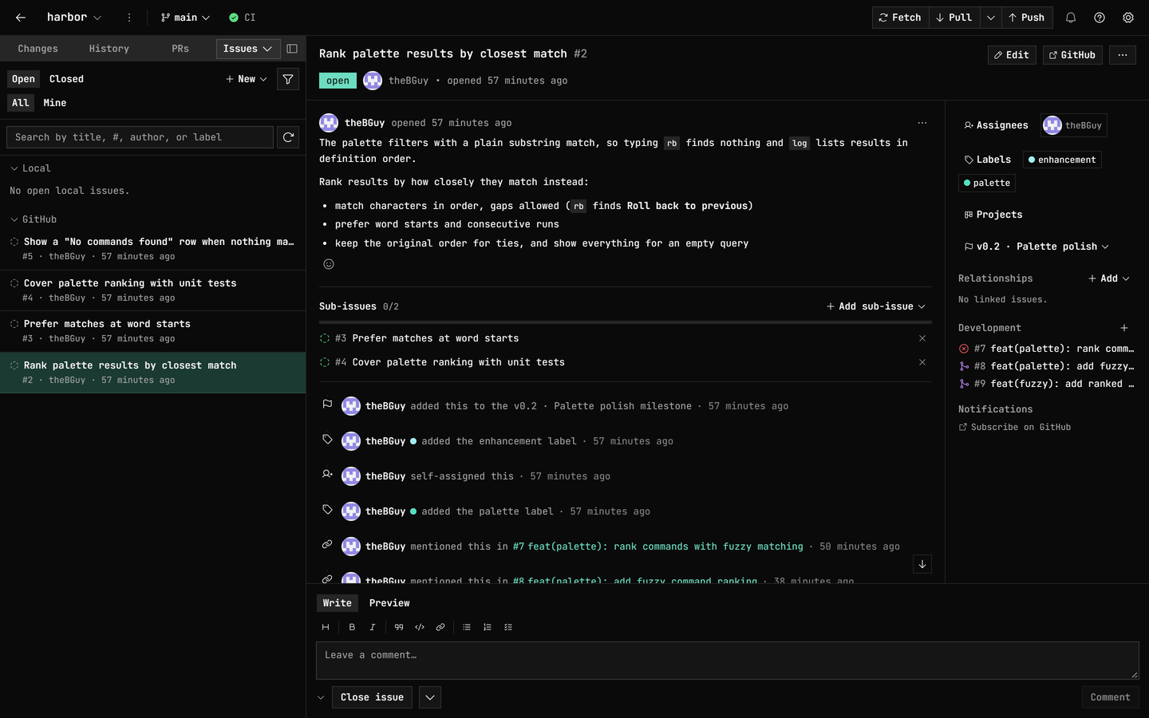Go back with the left arrow icon

click(x=21, y=18)
